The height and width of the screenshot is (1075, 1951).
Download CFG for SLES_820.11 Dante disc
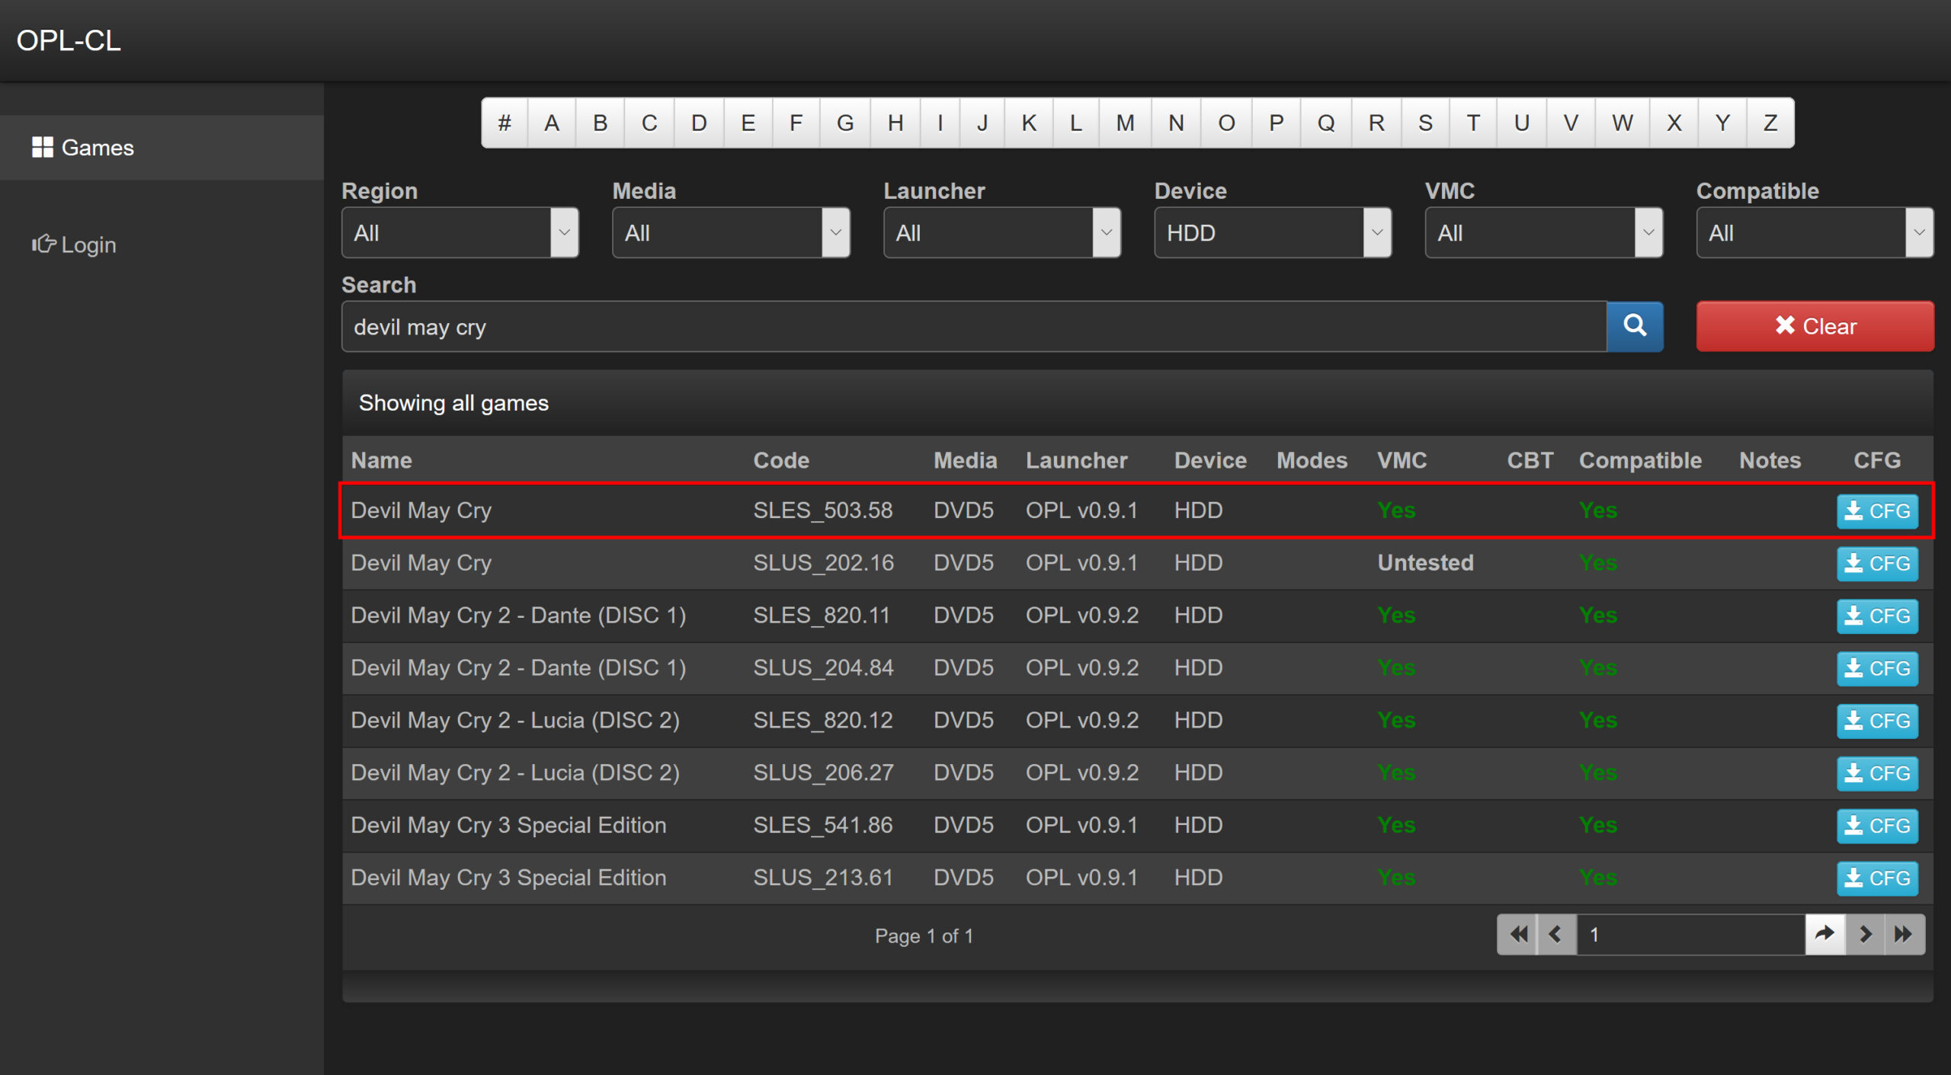1877,616
